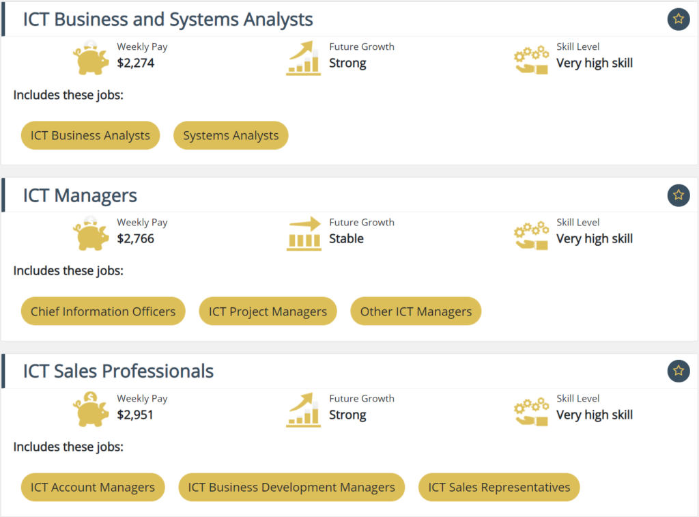
Task: Open ICT Sales Representatives job tag
Action: click(x=499, y=488)
